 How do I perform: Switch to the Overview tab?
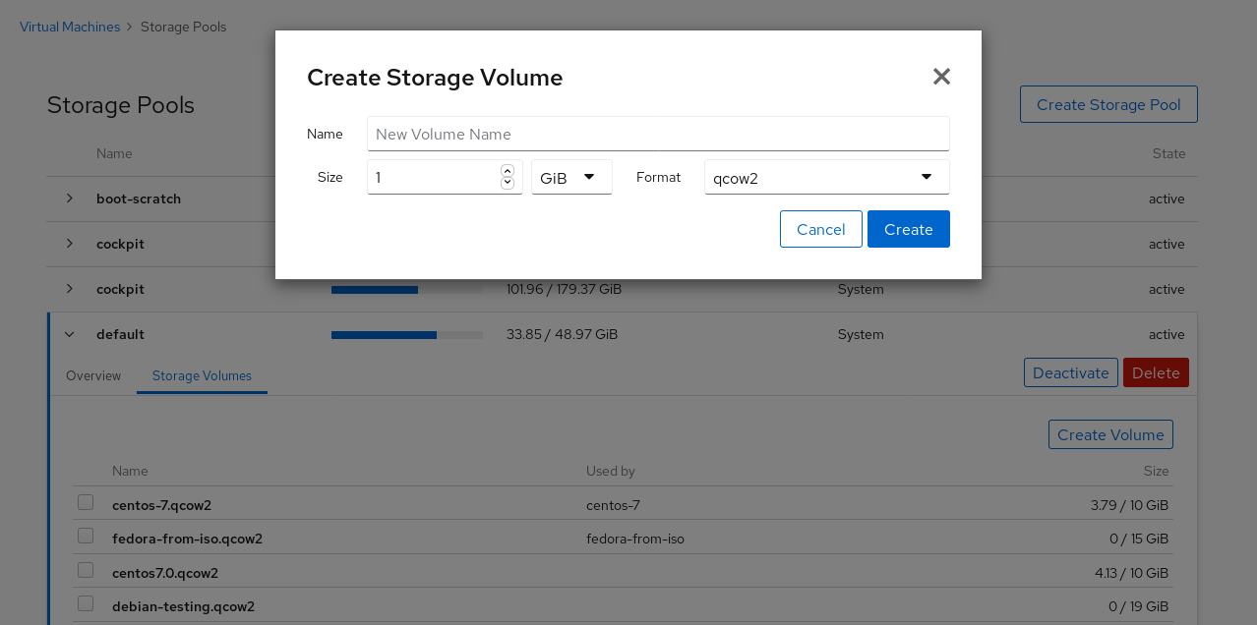(93, 376)
